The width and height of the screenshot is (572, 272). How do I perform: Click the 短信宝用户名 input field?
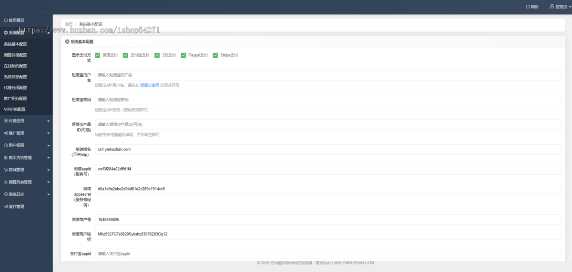click(328, 75)
